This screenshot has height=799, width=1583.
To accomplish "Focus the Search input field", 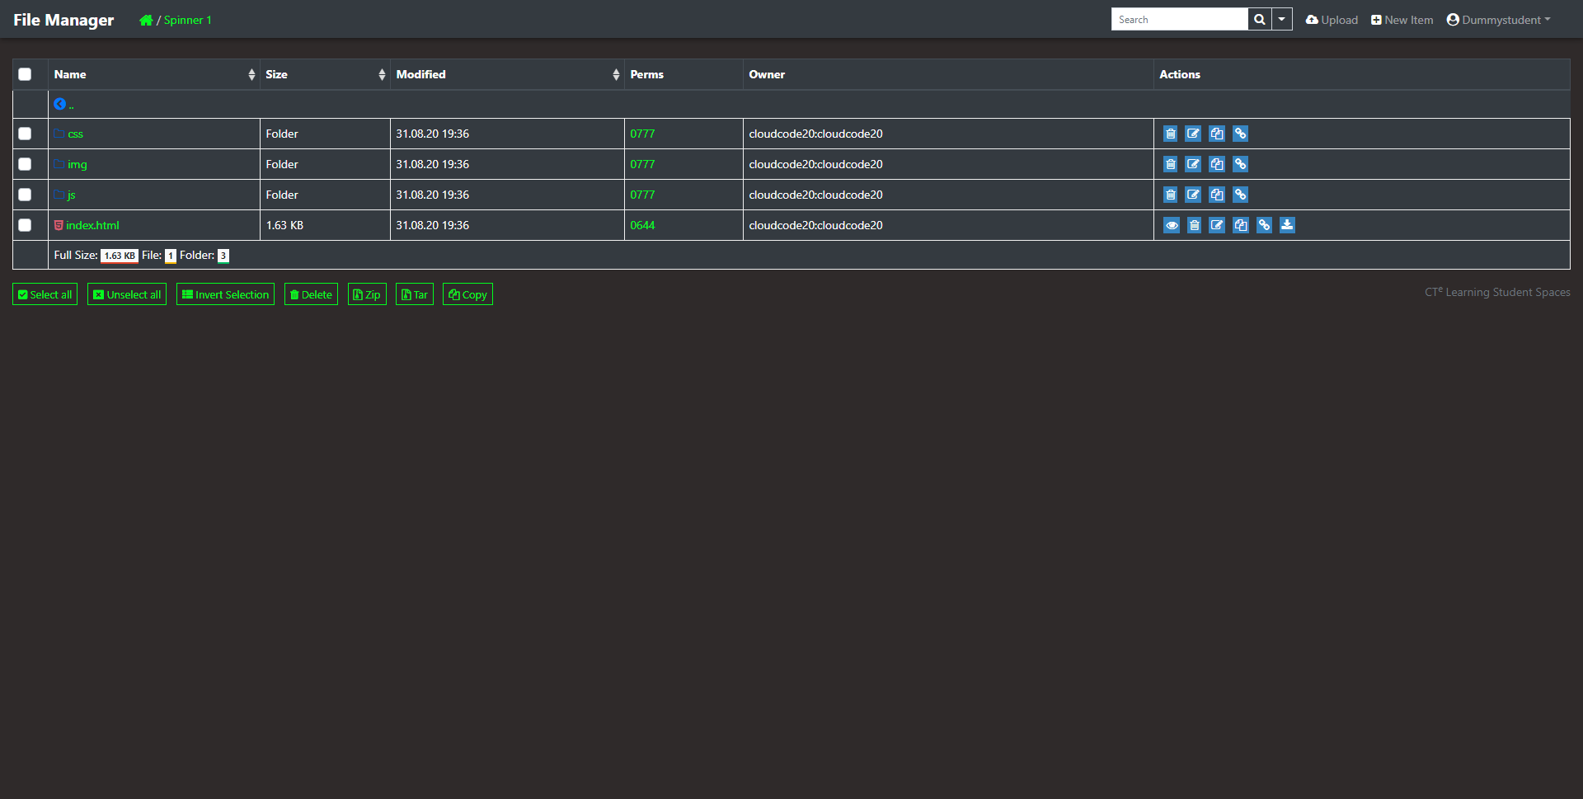I will coord(1179,20).
